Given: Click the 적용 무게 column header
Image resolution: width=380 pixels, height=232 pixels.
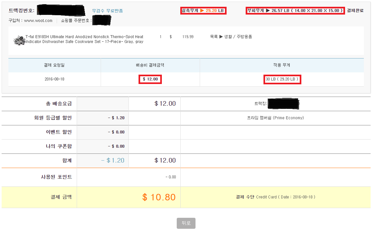Looking at the screenshot, I should 282,65.
